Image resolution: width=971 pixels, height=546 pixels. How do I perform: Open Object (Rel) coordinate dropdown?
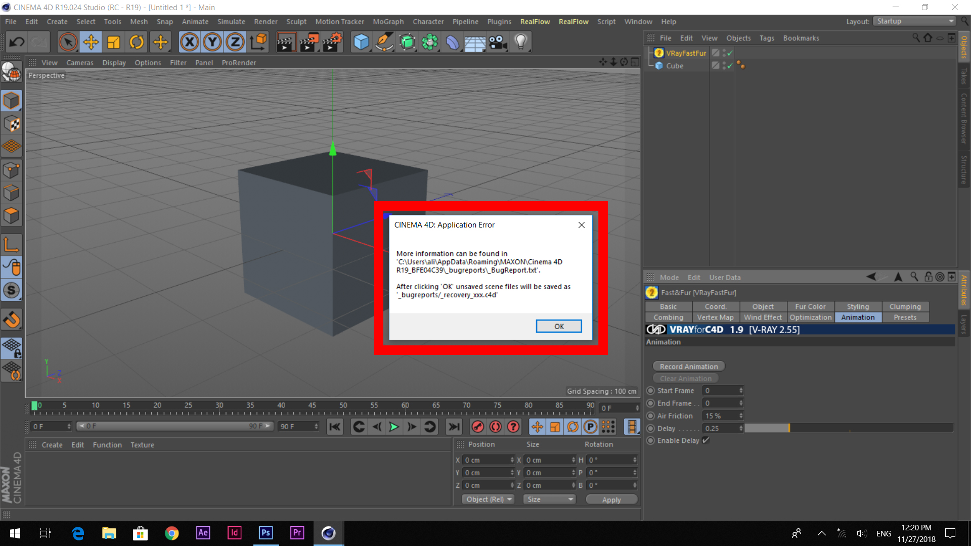489,499
